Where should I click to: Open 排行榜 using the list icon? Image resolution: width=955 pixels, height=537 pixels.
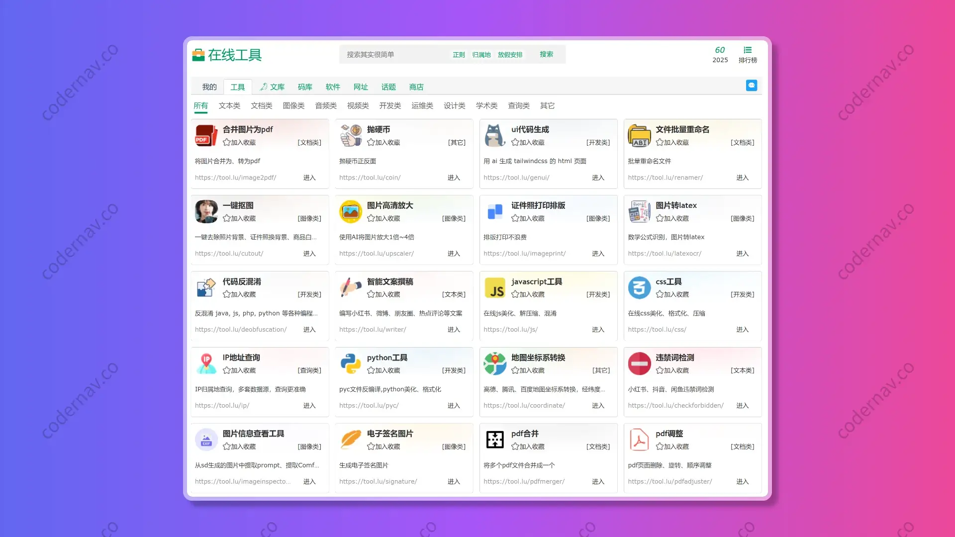point(748,50)
